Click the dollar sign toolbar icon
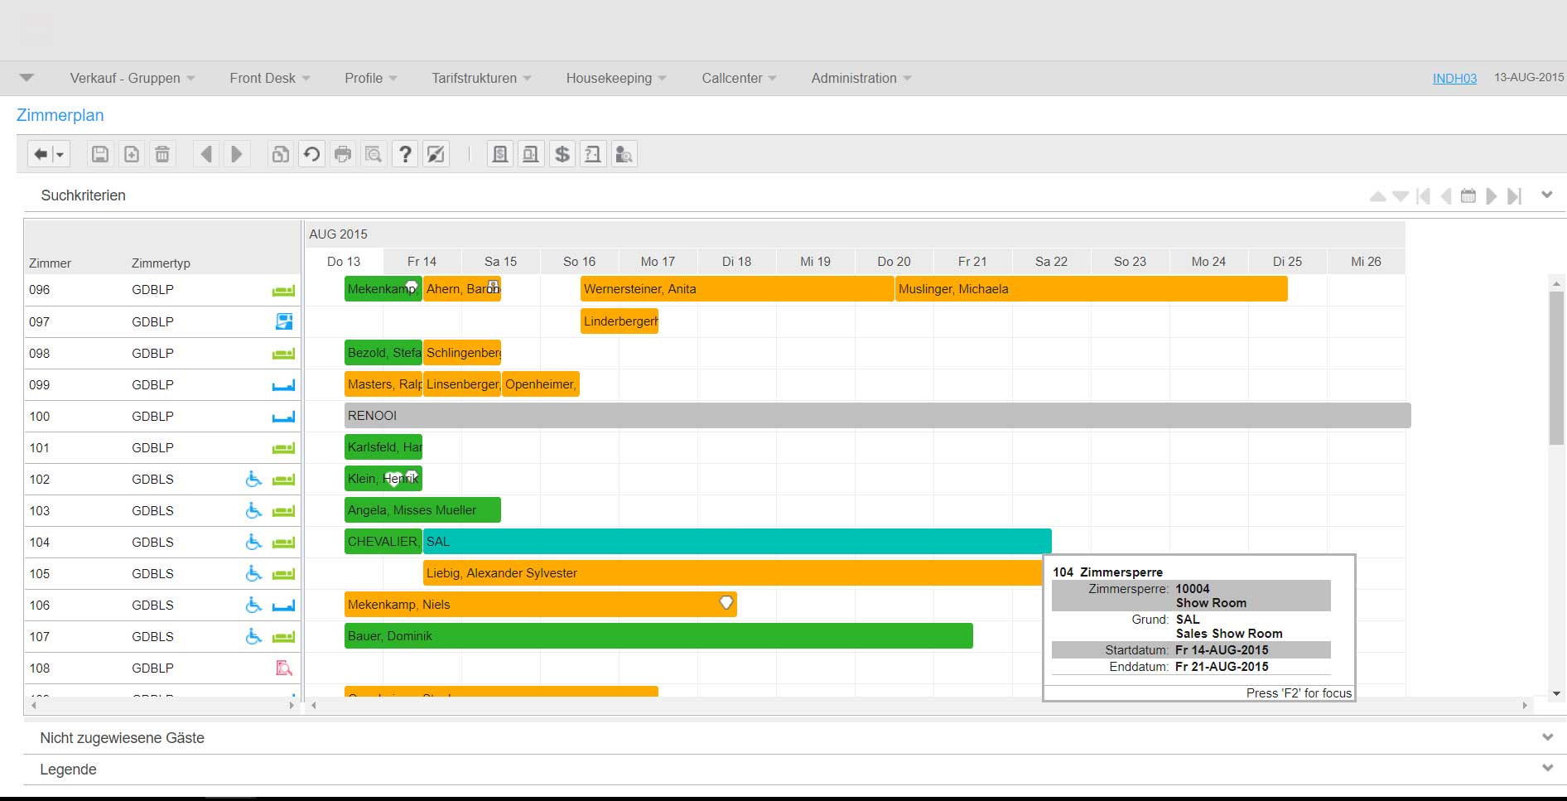This screenshot has height=801, width=1567. click(562, 154)
